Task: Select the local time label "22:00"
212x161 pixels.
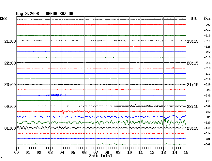Action: 10,63
